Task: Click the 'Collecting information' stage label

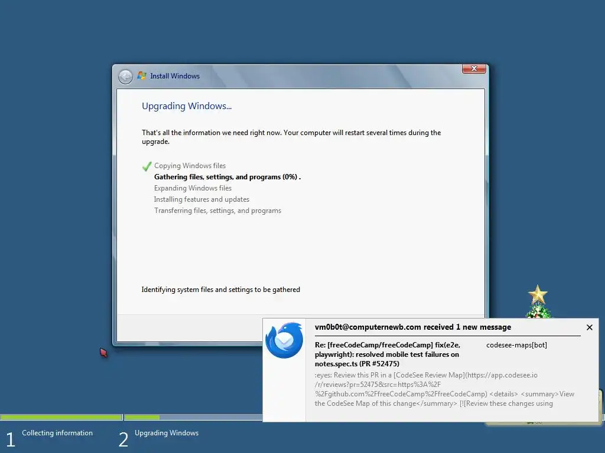Action: [x=57, y=433]
